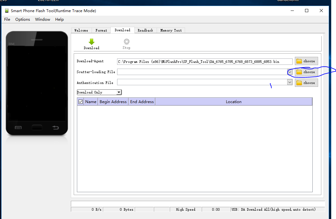Screen dimensions: 336x219
Task: Choose an Authentication file
Action: tap(306, 83)
